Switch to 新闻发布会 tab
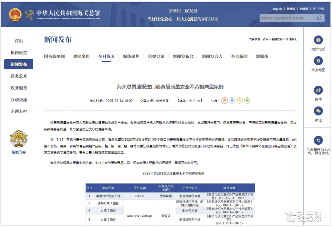Viewport: 332px width, 227px height. (x=183, y=56)
